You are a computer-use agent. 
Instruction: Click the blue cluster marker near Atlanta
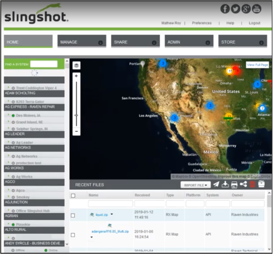pos(262,108)
